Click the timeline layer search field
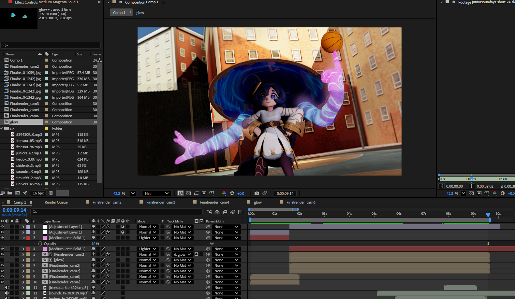The height and width of the screenshot is (299, 515). click(x=116, y=212)
